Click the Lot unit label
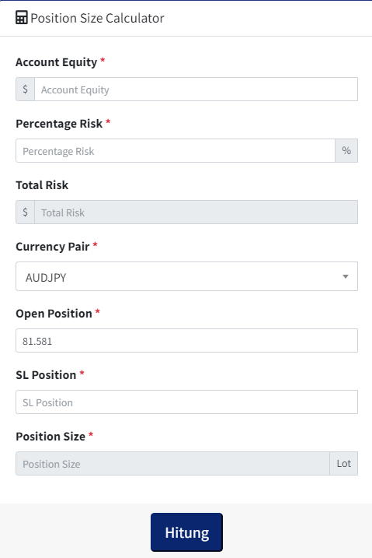 [x=343, y=463]
